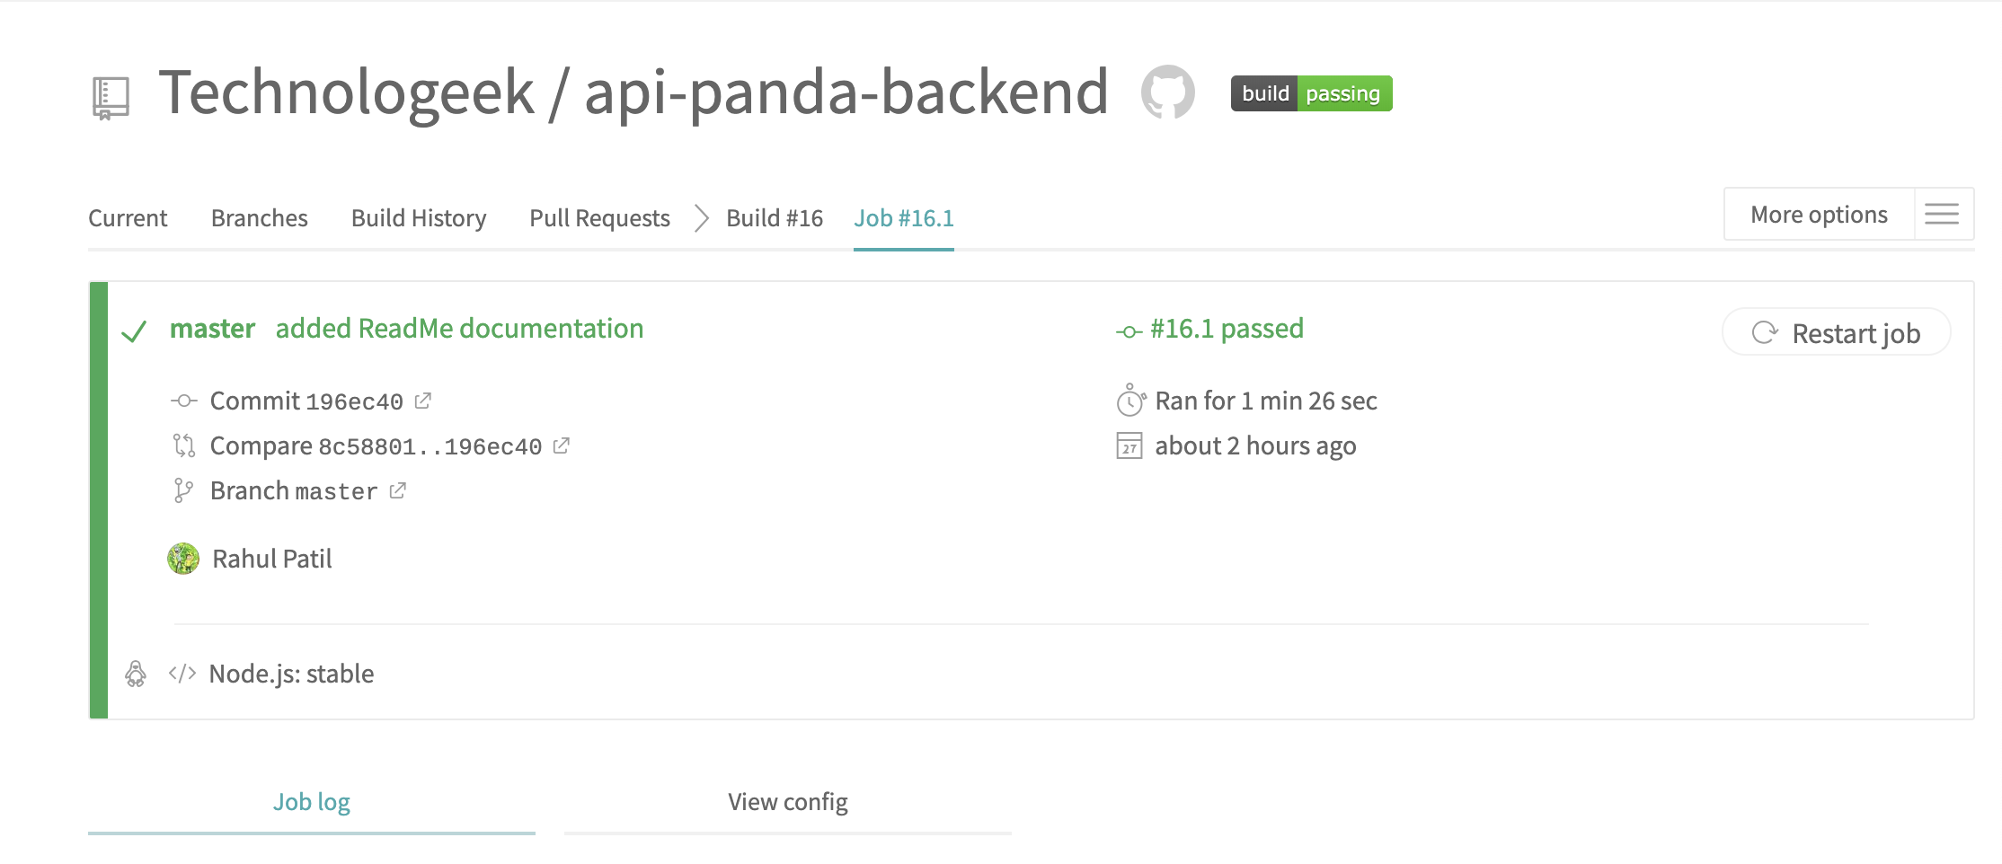Open the '#16.1 passed' job link
The height and width of the screenshot is (864, 2002).
(x=1226, y=329)
